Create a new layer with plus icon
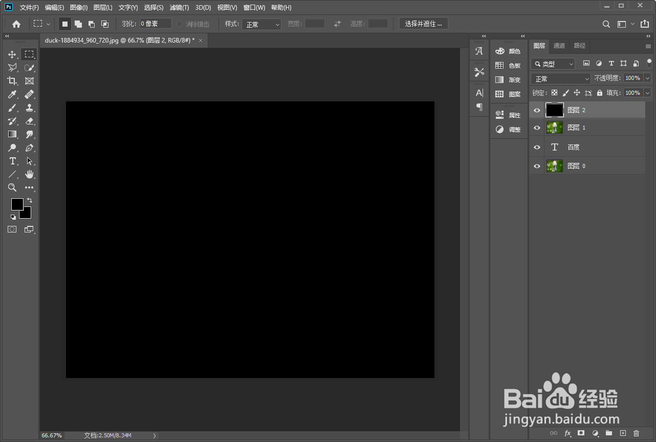 coord(623,433)
